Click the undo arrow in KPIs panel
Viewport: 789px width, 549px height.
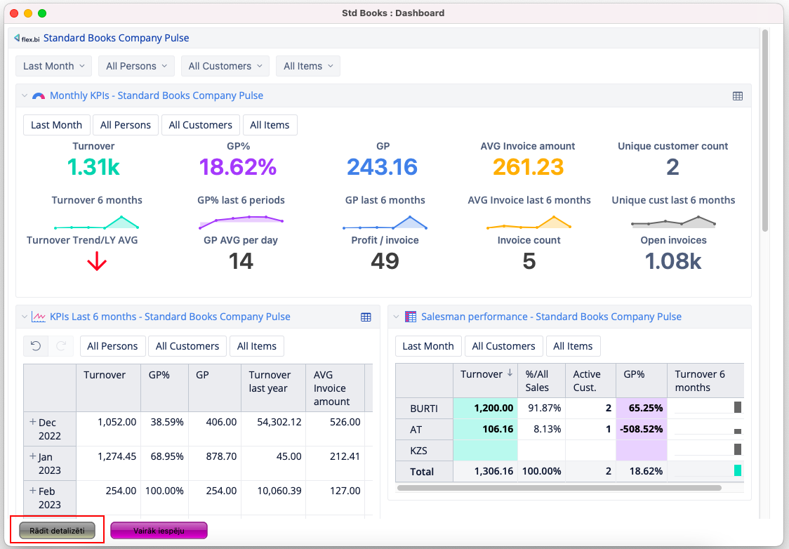(x=37, y=346)
